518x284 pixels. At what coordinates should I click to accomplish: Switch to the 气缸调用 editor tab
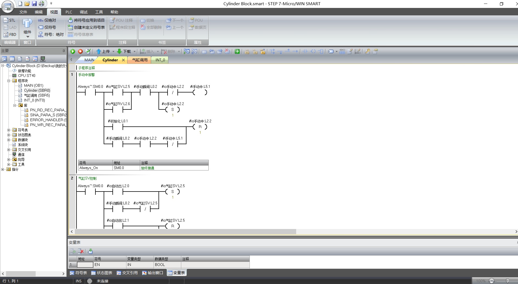[x=140, y=60]
